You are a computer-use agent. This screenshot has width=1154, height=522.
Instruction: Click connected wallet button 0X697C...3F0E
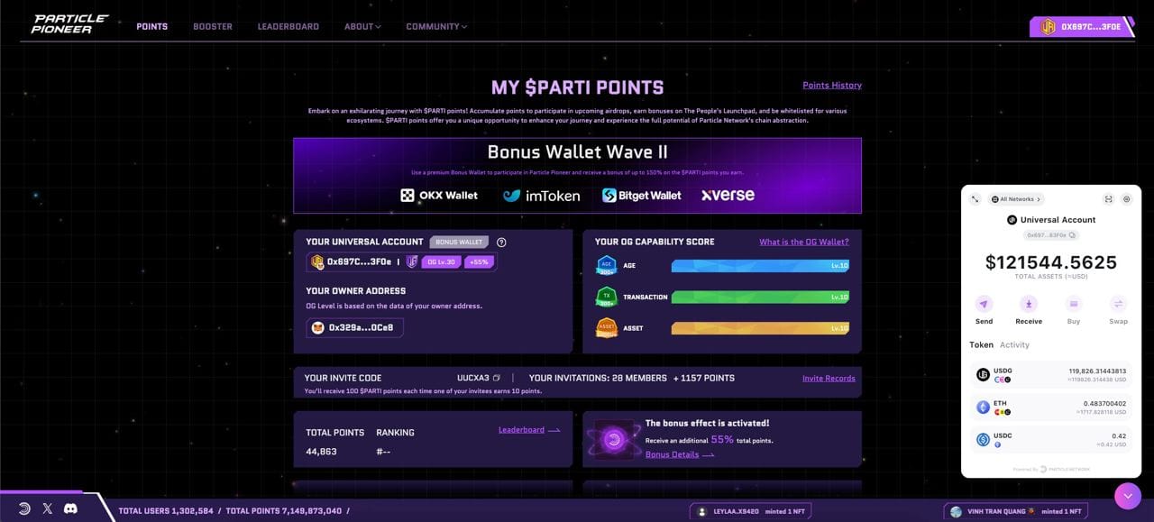coord(1080,26)
